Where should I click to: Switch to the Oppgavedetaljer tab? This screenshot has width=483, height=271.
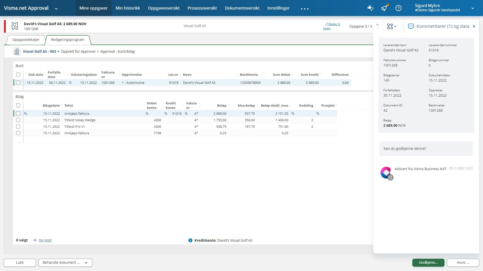(x=25, y=40)
